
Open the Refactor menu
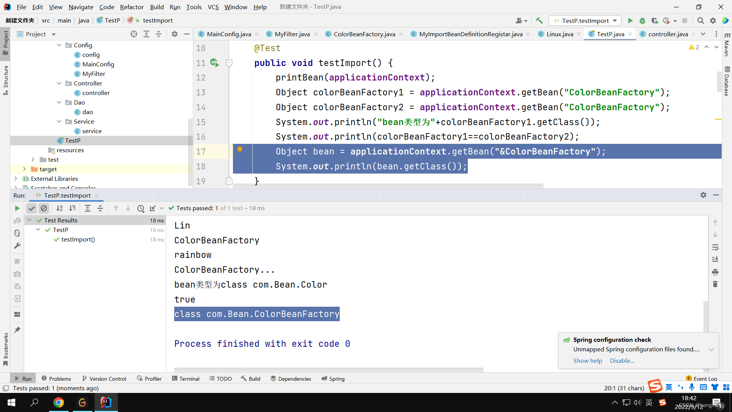click(x=132, y=7)
